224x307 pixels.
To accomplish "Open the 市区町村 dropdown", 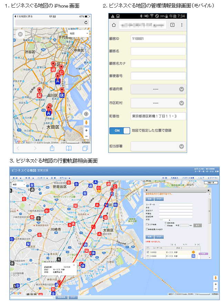I will pos(158,103).
